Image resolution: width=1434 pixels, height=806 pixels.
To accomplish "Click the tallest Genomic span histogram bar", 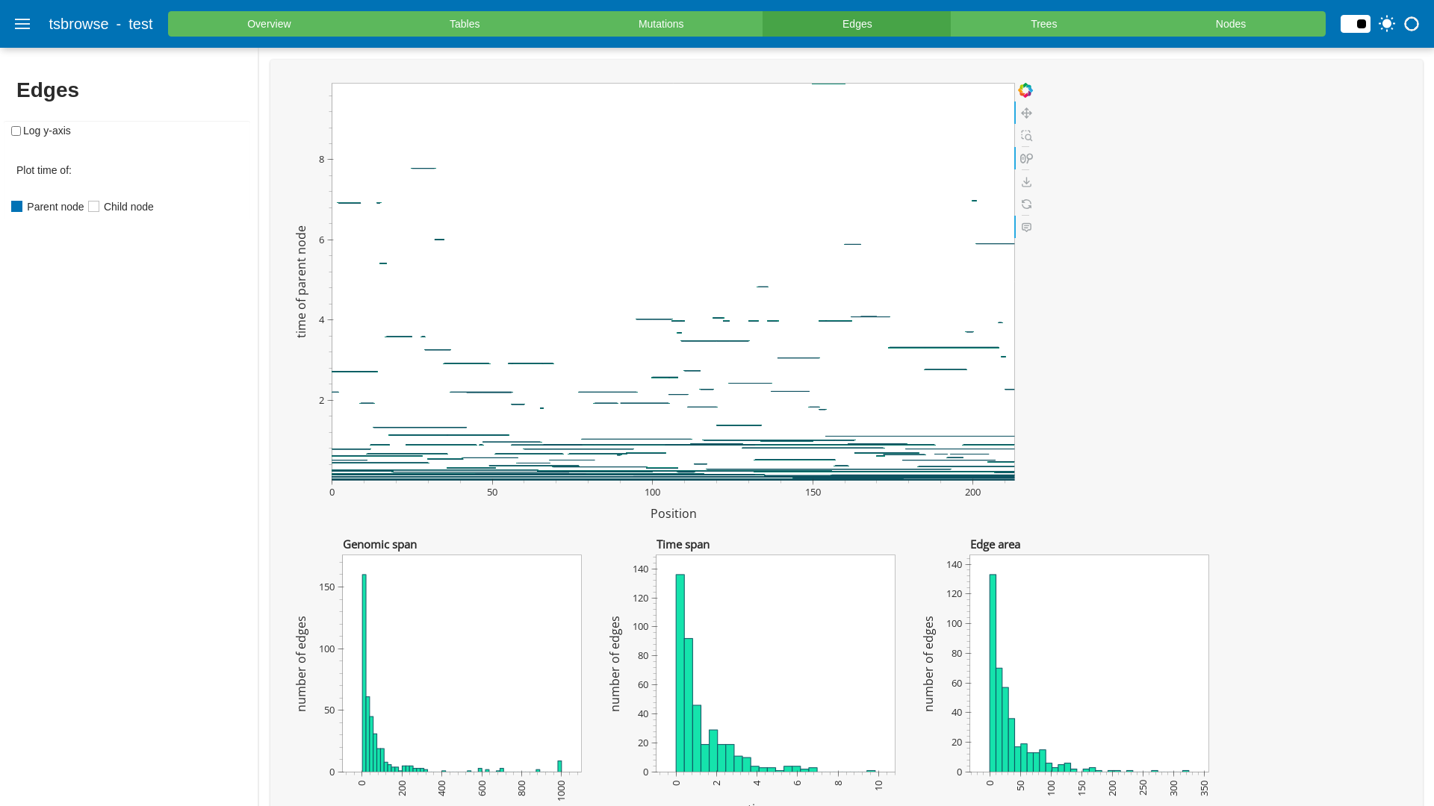I will (364, 672).
